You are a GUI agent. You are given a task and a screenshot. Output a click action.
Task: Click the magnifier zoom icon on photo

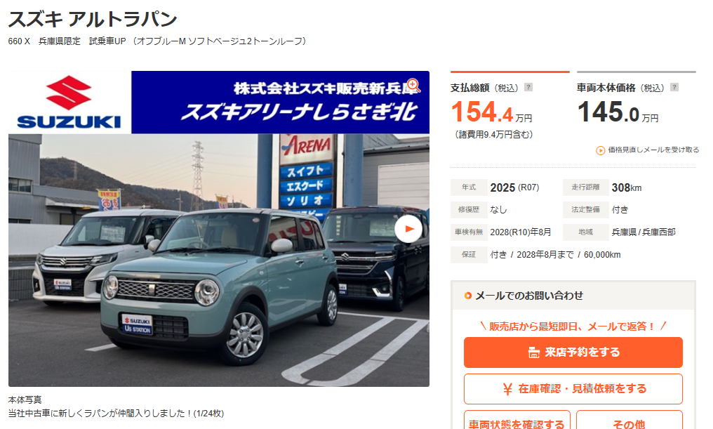point(413,85)
